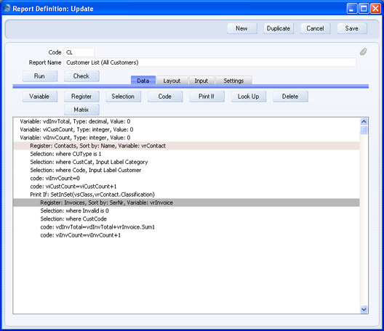Screen dimensions: 384x331
Task: Click the Code input field
Action: coord(79,52)
